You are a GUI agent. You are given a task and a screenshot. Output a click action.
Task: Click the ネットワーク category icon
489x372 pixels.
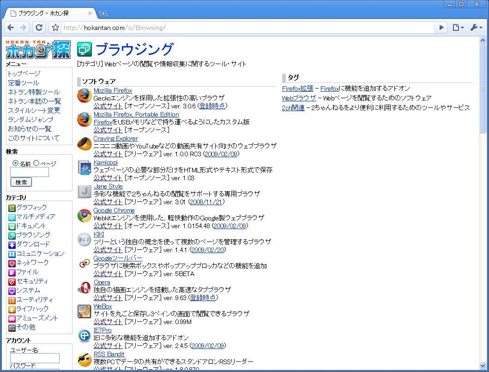click(x=12, y=263)
